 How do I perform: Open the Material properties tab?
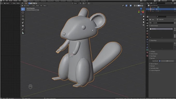[147, 52]
